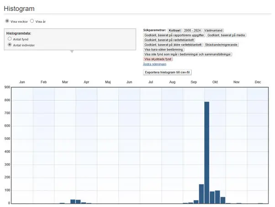Click the 'Godkänt, baserat på rapportörens uppgifter' tag
This screenshot has height=207, width=275.
tap(174, 35)
